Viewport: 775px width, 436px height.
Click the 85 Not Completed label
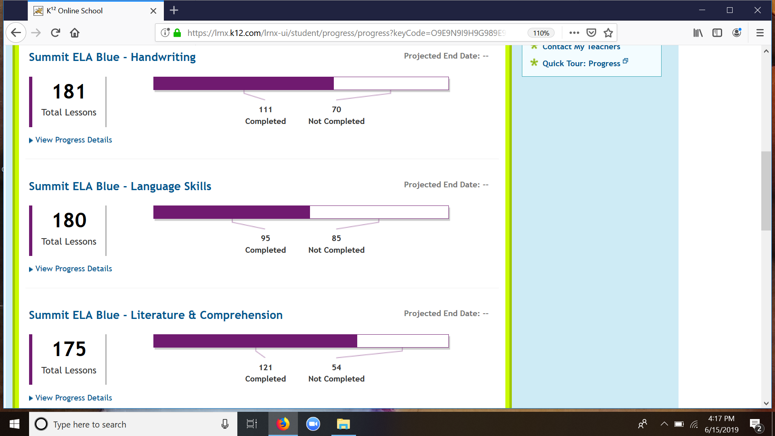pos(337,244)
